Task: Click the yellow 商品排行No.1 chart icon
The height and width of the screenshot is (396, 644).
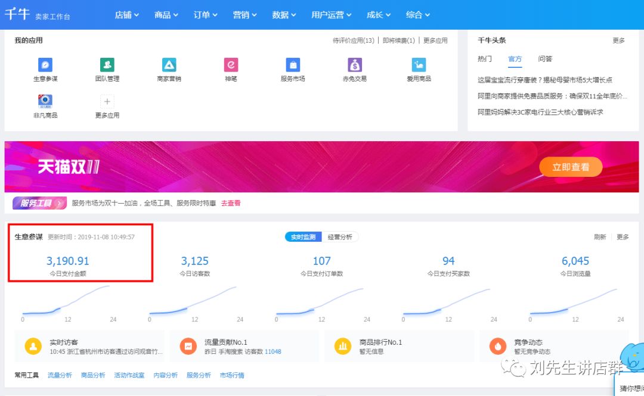Action: (343, 347)
